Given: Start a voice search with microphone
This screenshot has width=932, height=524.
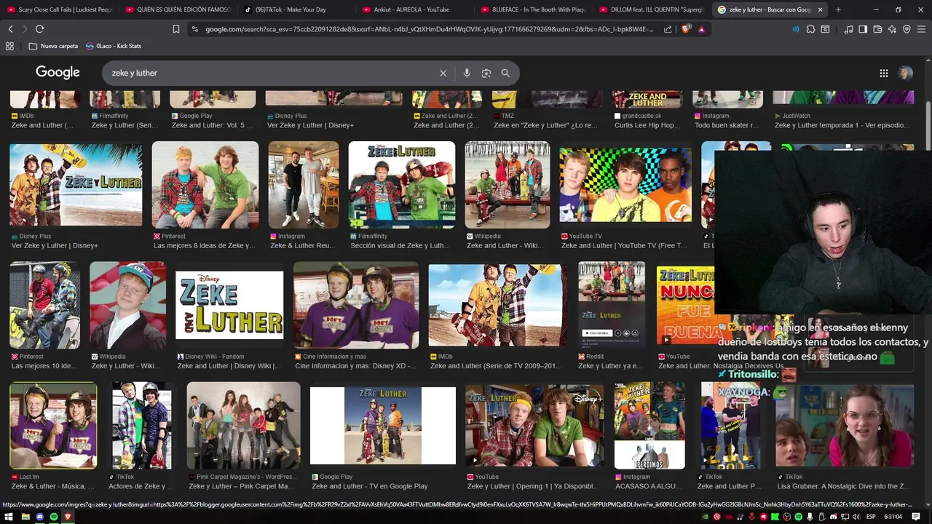Looking at the screenshot, I should (x=467, y=73).
